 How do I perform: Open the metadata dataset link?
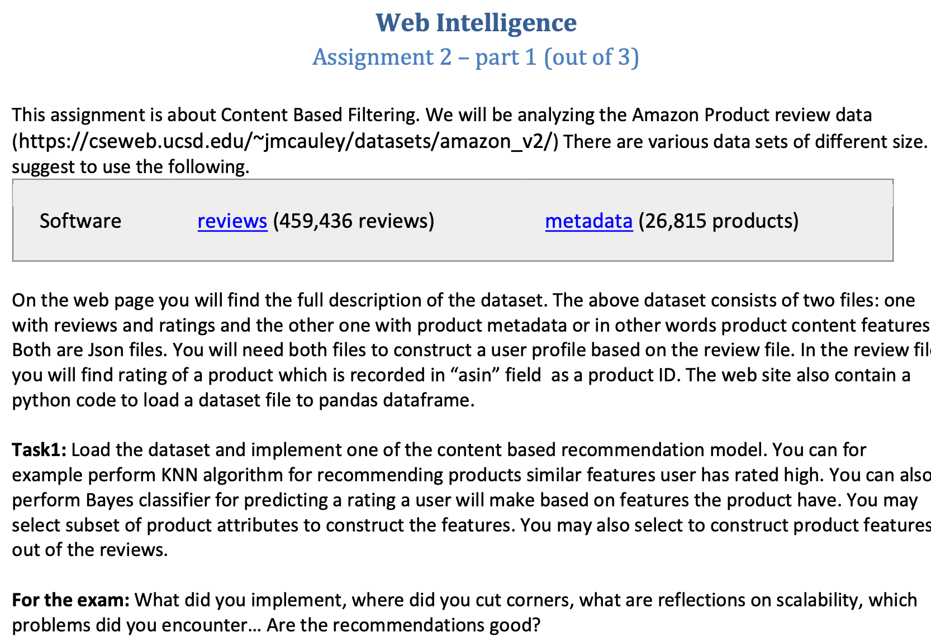click(588, 222)
